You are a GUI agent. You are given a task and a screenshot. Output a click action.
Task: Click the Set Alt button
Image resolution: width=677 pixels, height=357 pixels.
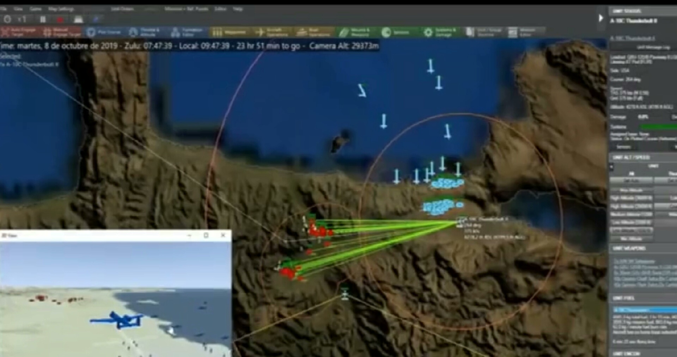click(631, 181)
